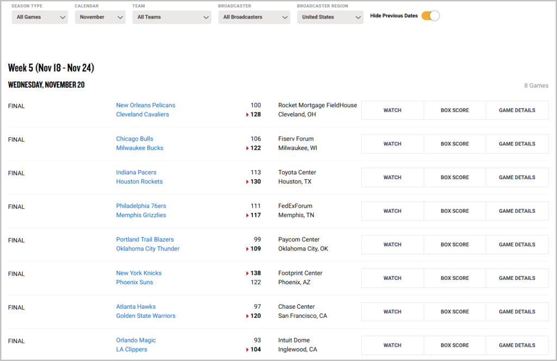Click Watch for Magic vs Clippers
This screenshot has height=361, width=557.
[393, 345]
